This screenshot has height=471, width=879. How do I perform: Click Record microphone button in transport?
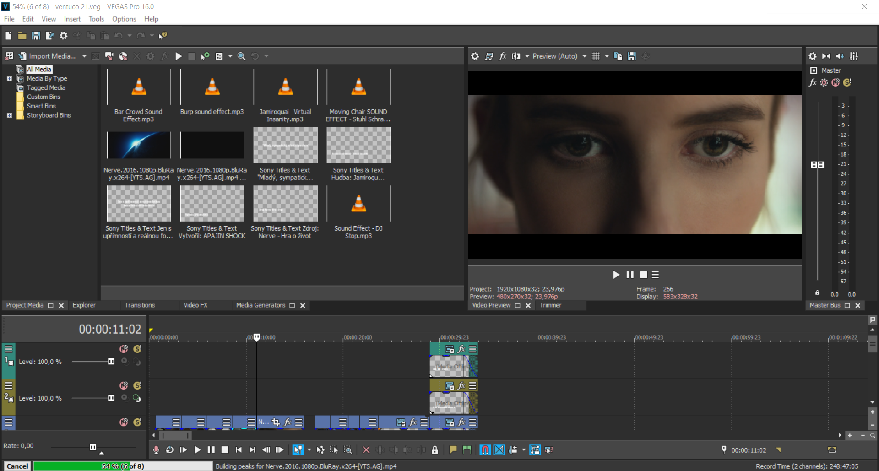click(x=156, y=450)
